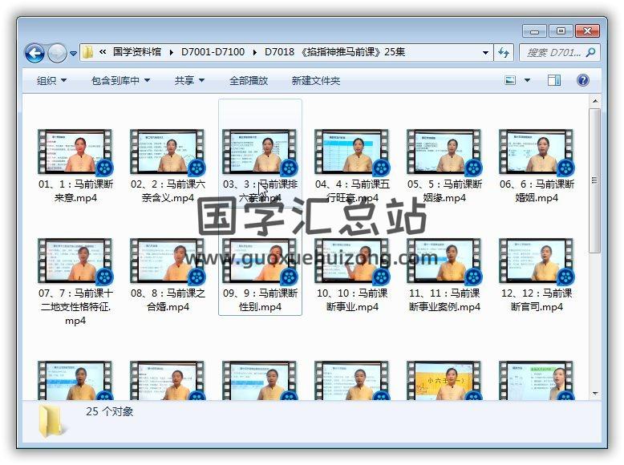This screenshot has height=465, width=624.
Task: Select video icon 07、7：马前课十二地支性格特征.mp4
Action: point(75,261)
